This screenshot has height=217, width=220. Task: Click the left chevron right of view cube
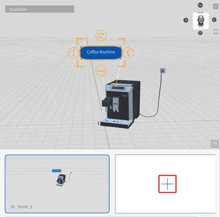[x=214, y=20]
